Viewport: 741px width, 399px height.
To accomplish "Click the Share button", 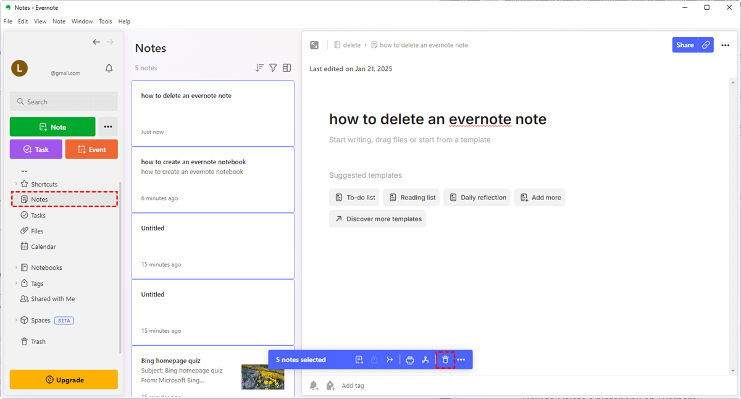I will click(x=685, y=45).
